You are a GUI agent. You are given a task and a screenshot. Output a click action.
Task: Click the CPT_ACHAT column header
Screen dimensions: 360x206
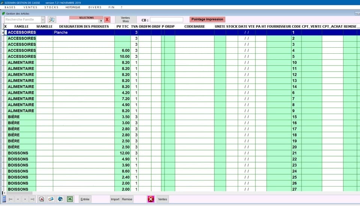[333, 26]
